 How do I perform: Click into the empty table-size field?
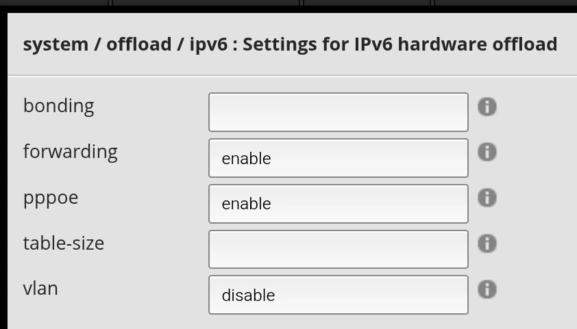(x=338, y=249)
